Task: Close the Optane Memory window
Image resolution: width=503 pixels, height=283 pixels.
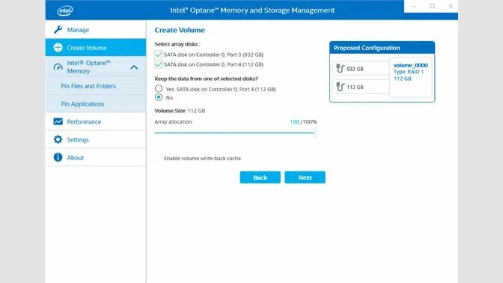Action: 451,6
